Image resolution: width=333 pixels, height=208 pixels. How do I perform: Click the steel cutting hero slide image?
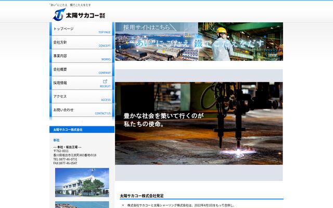199,123
